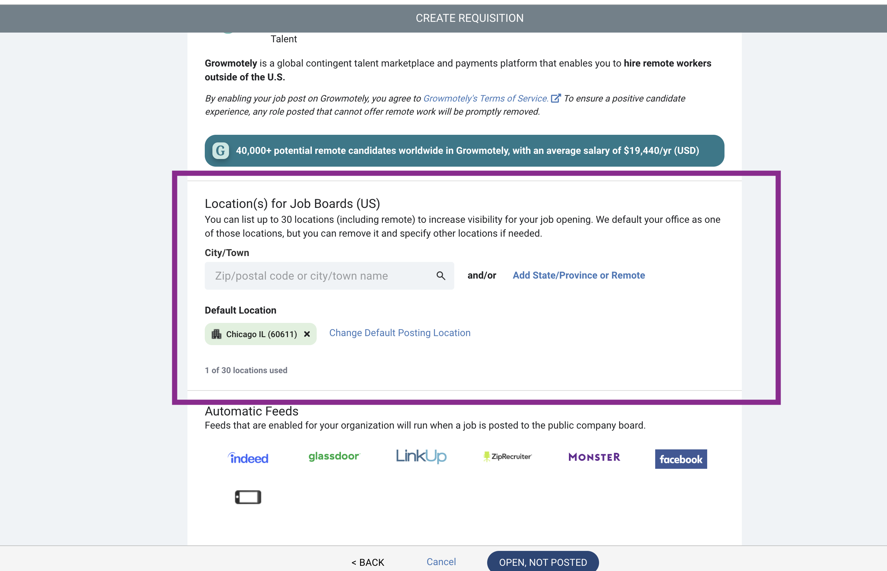The image size is (887, 571).
Task: Click the 40,000+ remote candidates banner
Action: (467, 150)
